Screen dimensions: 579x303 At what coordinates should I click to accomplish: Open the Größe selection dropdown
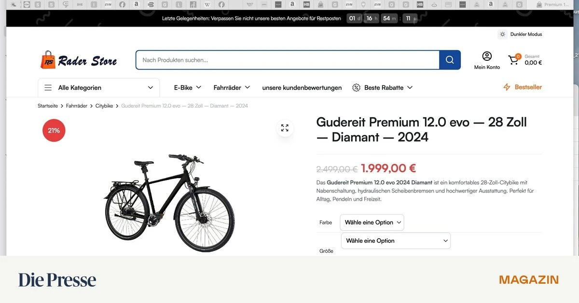(x=395, y=240)
